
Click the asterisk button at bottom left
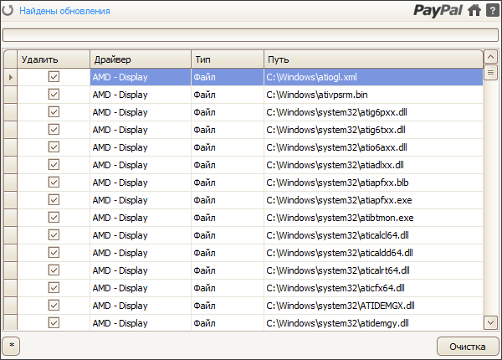[12, 345]
